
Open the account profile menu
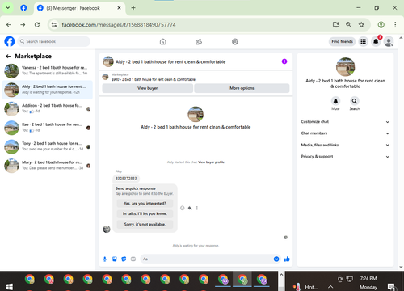tap(389, 42)
